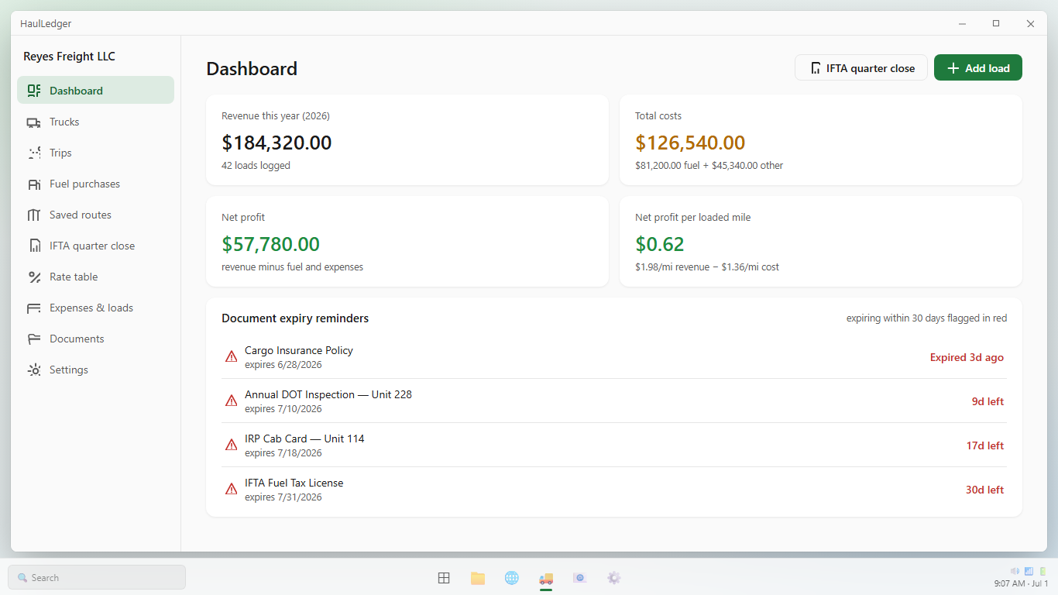Click '$1.98/mi revenue − $1.36/mi cost' text
The image size is (1058, 595).
click(707, 267)
